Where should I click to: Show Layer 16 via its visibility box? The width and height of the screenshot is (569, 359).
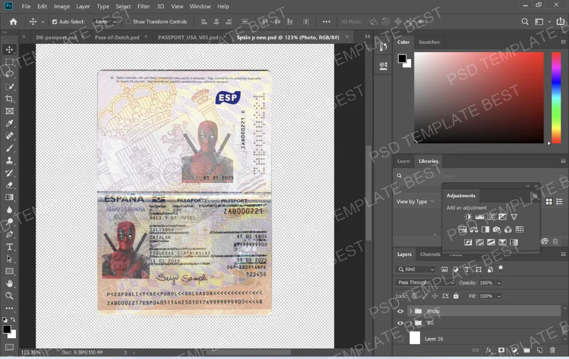(x=400, y=338)
